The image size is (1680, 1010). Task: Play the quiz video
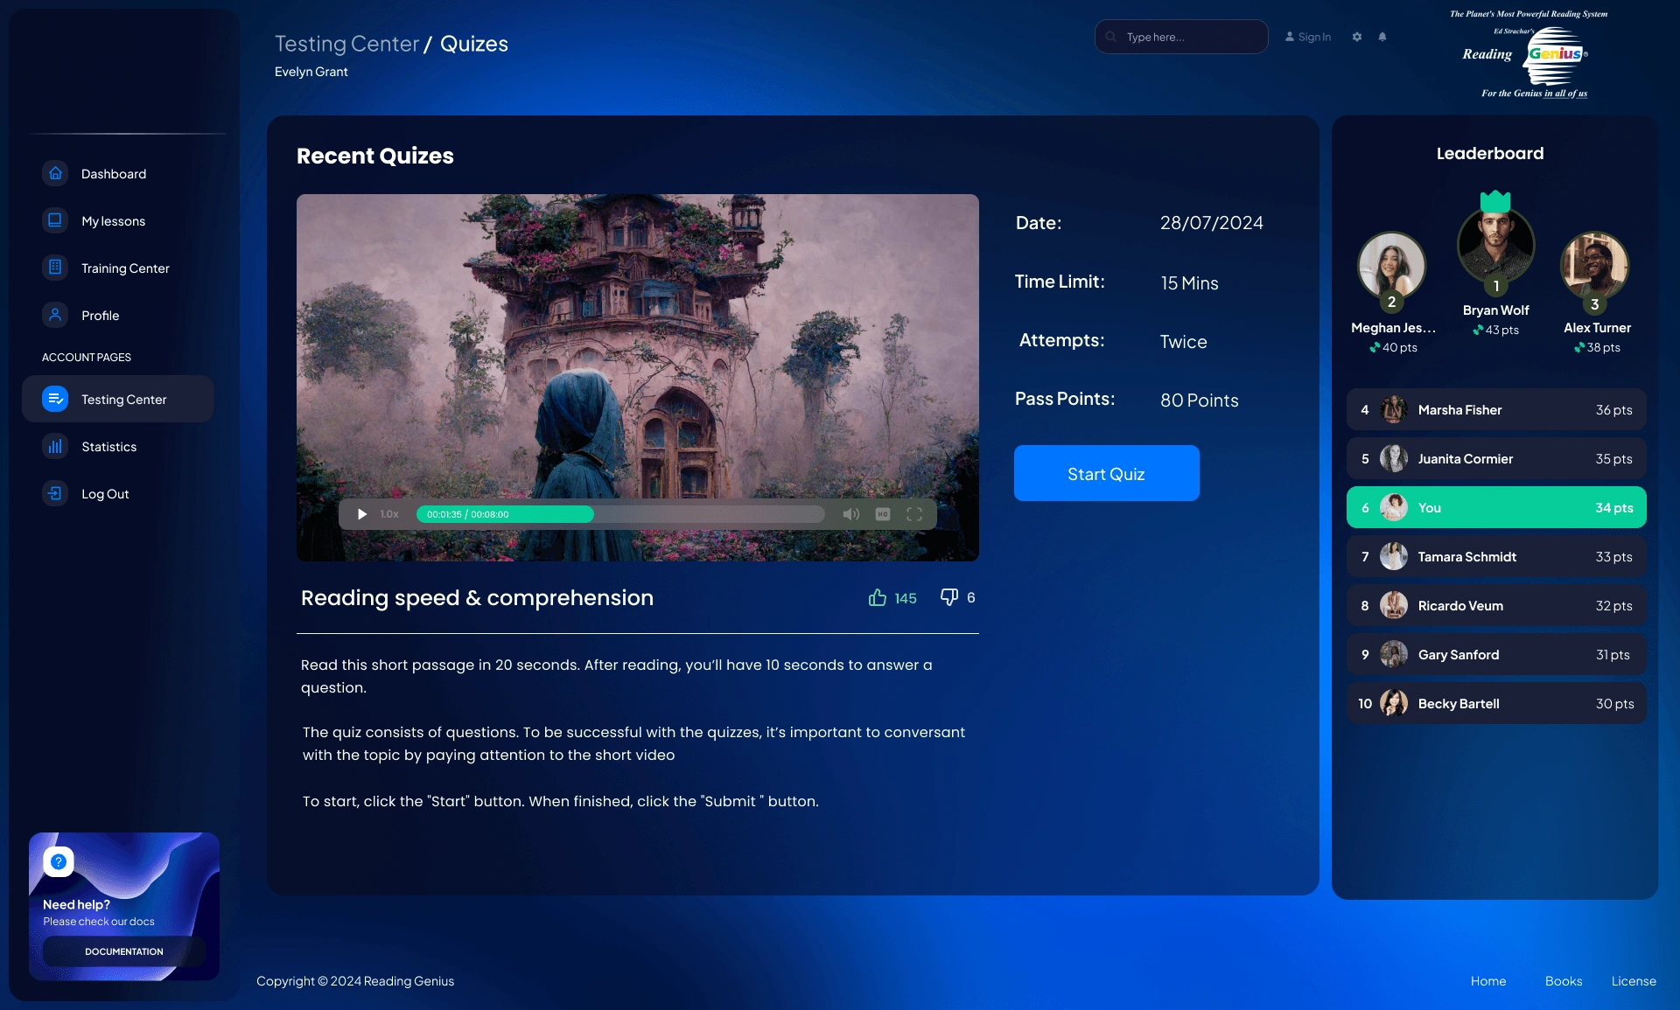362,514
